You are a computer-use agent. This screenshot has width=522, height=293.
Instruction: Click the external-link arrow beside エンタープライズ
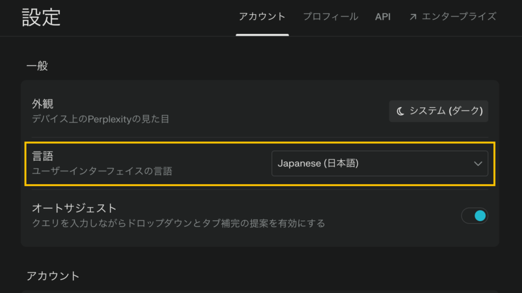tap(413, 16)
